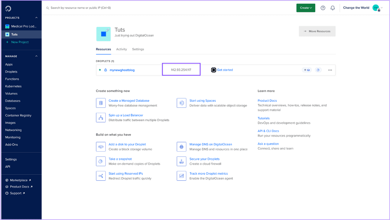Screen dimensions: 390x220
Task: Click the Get started link
Action: point(225,70)
